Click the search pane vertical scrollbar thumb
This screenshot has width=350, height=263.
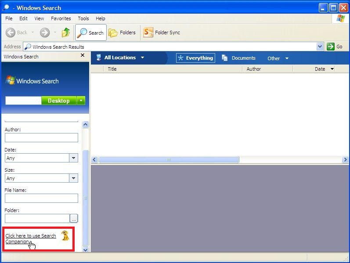coord(86,198)
